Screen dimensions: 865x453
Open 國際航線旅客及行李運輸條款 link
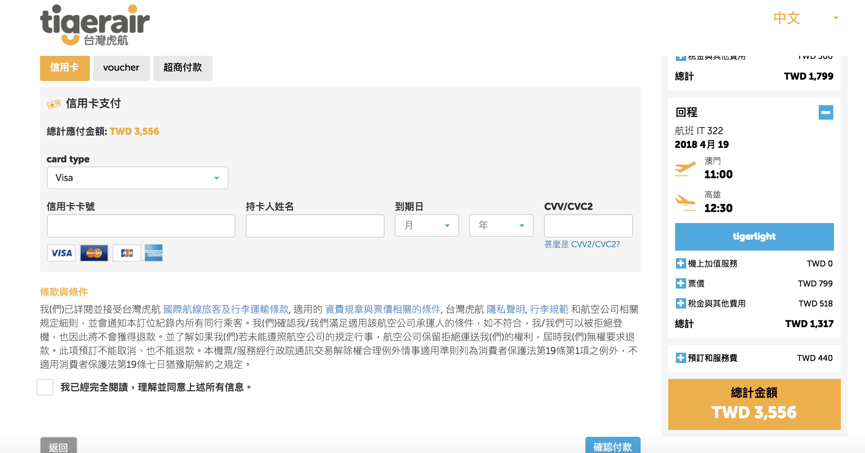226,309
